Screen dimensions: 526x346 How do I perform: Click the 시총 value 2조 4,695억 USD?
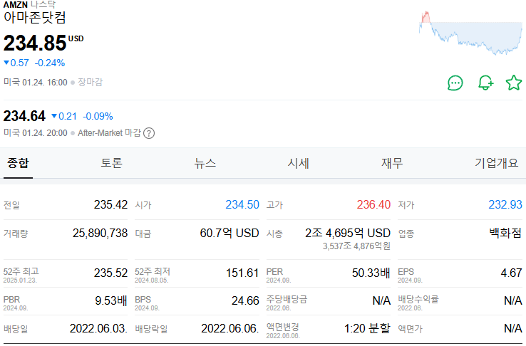click(x=348, y=233)
